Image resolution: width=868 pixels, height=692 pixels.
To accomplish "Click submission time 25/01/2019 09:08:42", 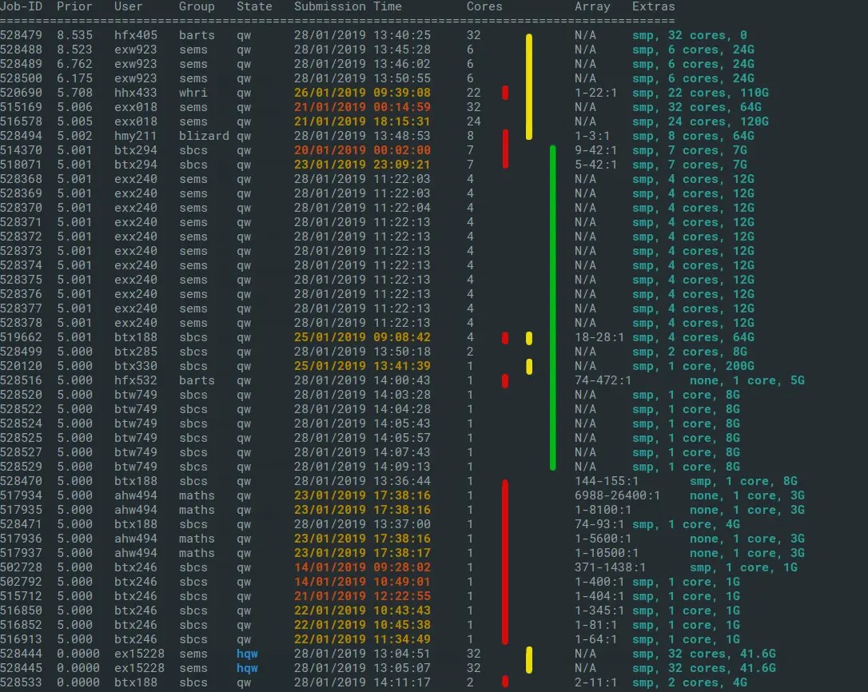I will tap(362, 338).
